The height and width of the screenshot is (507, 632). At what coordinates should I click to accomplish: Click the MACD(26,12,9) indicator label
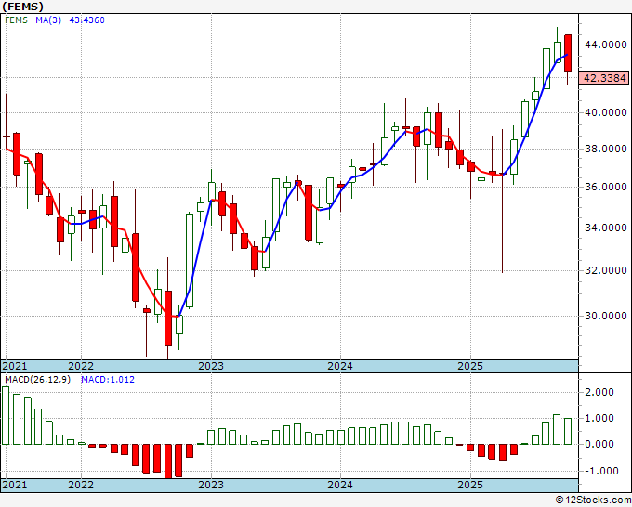tap(37, 380)
